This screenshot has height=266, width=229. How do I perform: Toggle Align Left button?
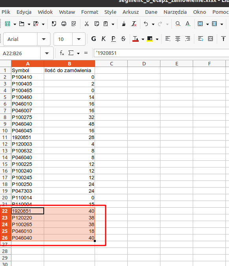click(x=168, y=39)
